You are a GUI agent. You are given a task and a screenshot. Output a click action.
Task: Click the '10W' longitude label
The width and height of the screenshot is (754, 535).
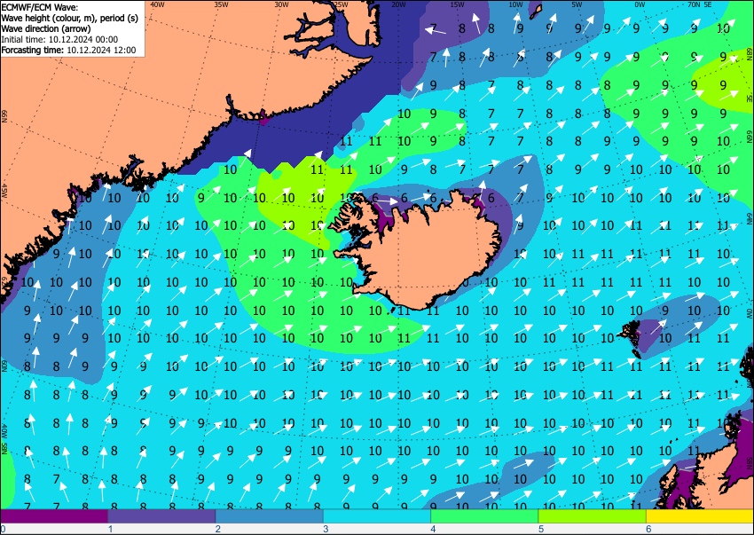pyautogui.click(x=515, y=4)
